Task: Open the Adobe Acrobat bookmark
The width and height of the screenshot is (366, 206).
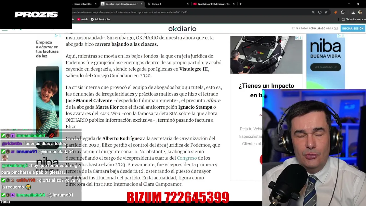Action: click(101, 19)
